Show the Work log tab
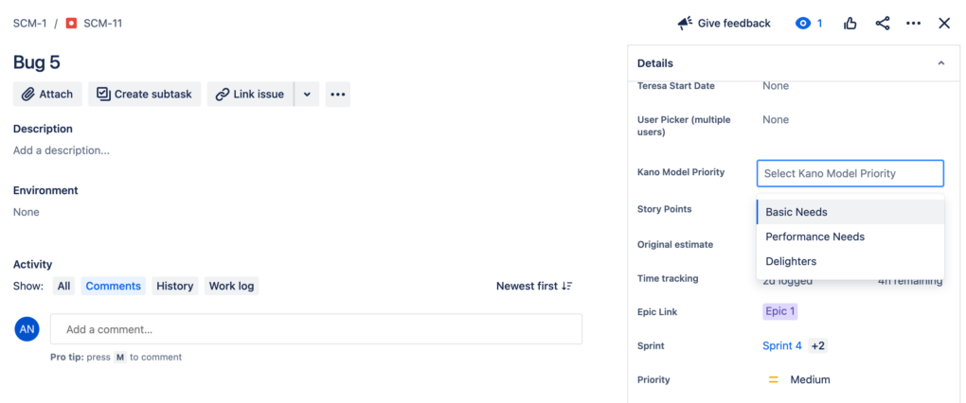This screenshot has width=966, height=403. coord(232,286)
